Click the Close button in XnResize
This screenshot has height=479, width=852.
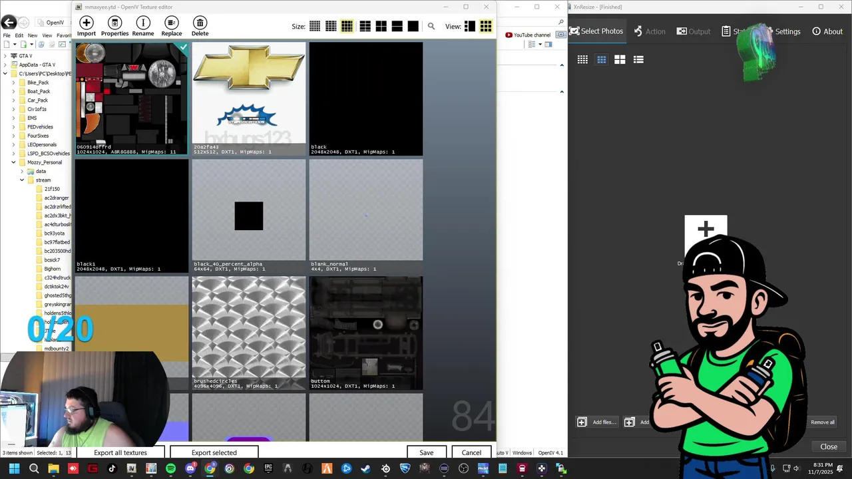point(829,446)
